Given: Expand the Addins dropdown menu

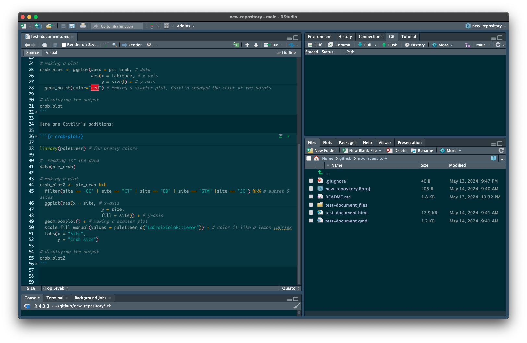Looking at the screenshot, I should click(x=185, y=26).
